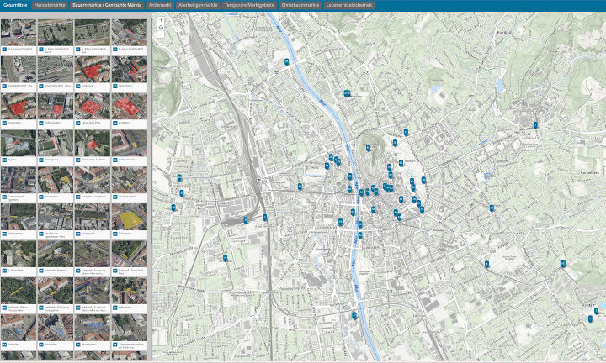Switch to the Allerheiligenmärkte tab
The height and width of the screenshot is (363, 606).
point(198,5)
